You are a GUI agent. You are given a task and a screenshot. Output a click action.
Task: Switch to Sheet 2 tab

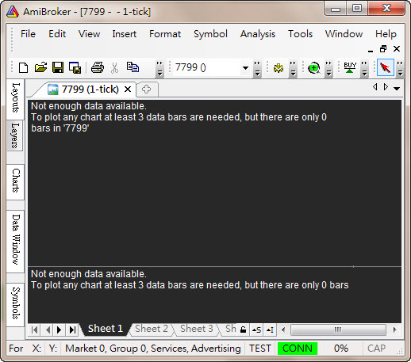tap(152, 329)
